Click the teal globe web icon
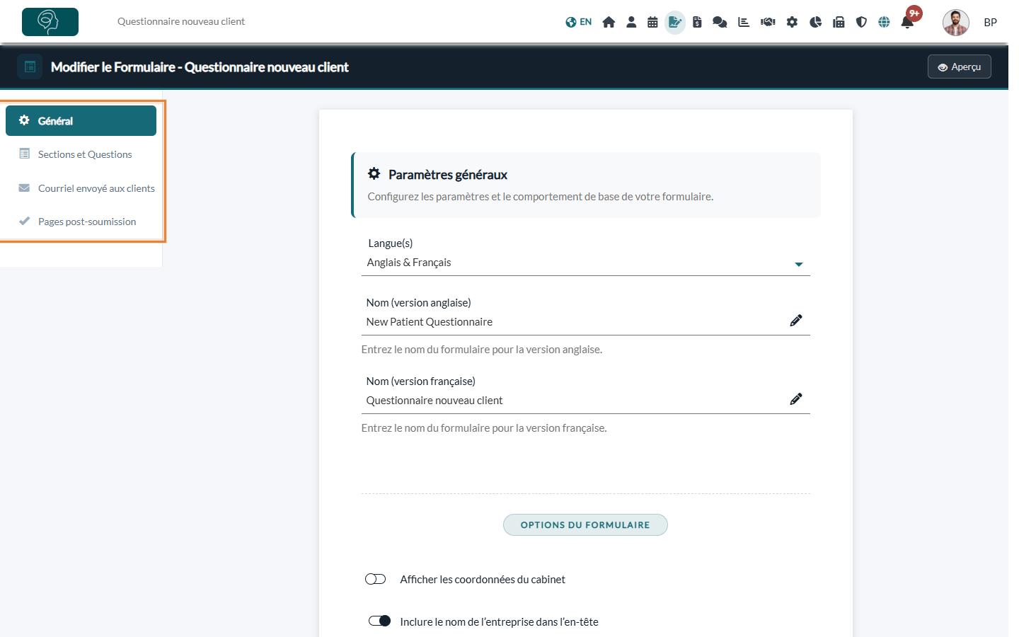1019x637 pixels. (x=884, y=22)
